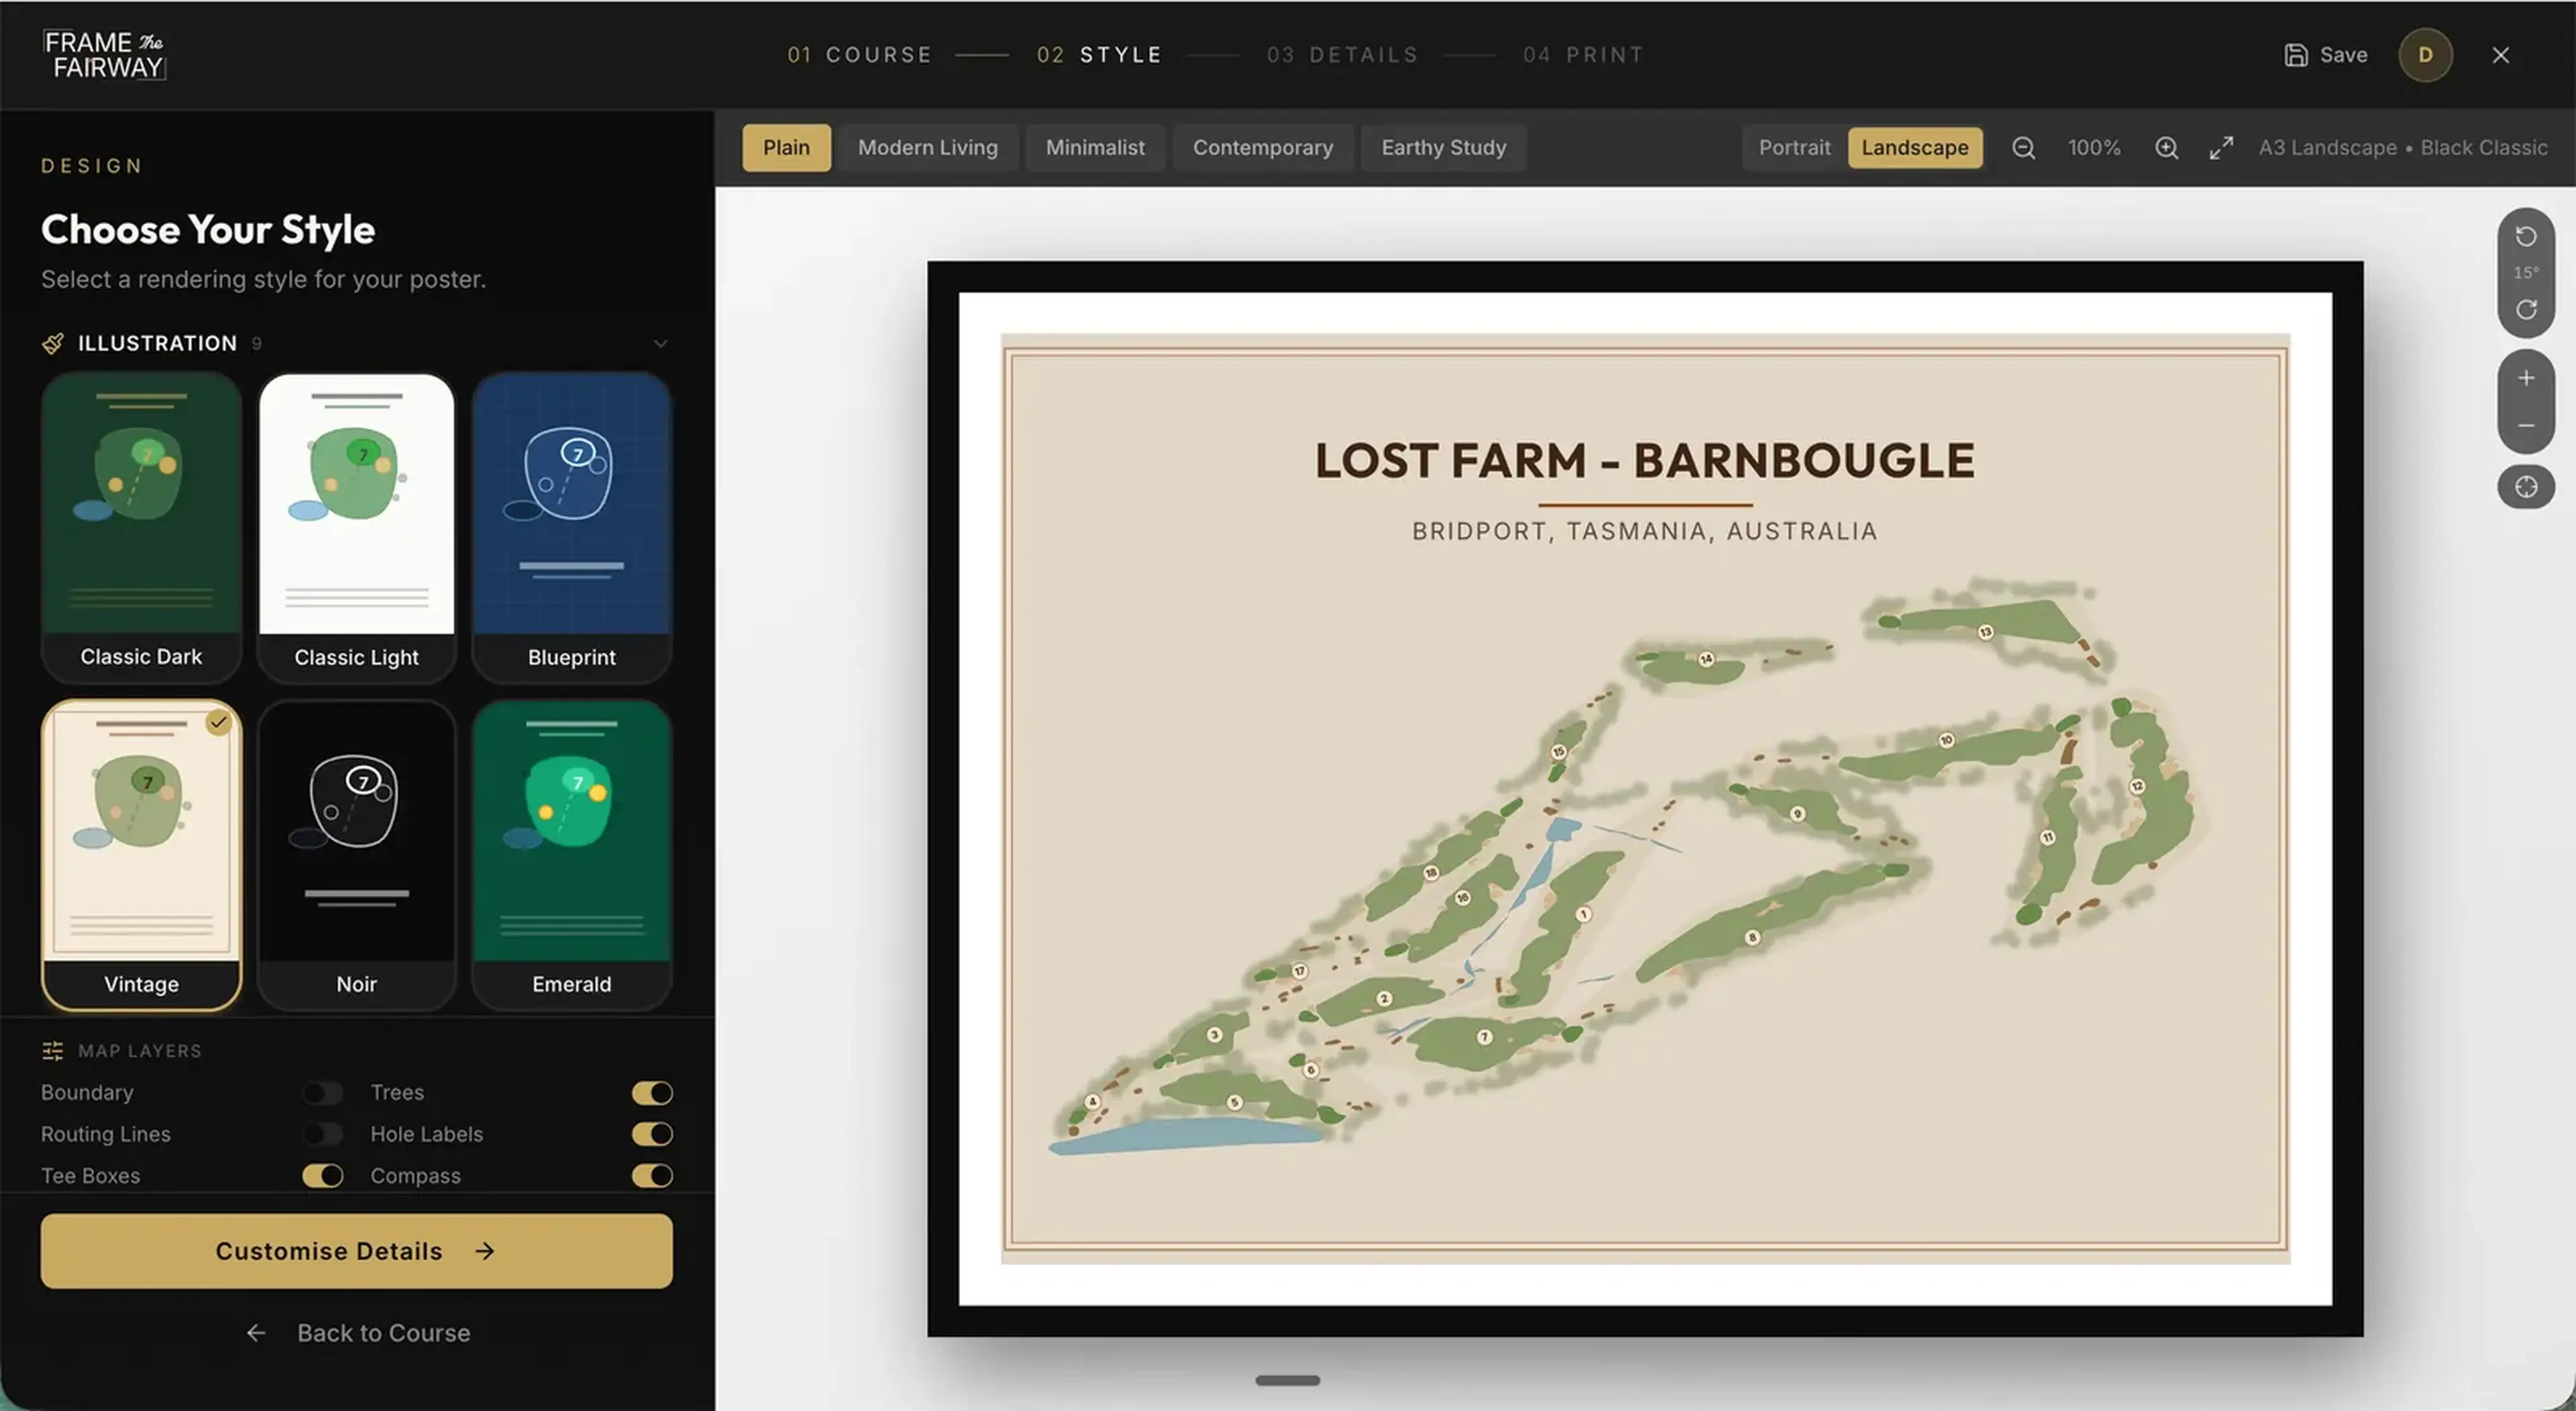
Task: Click the Choose Your Style heading
Action: click(208, 230)
